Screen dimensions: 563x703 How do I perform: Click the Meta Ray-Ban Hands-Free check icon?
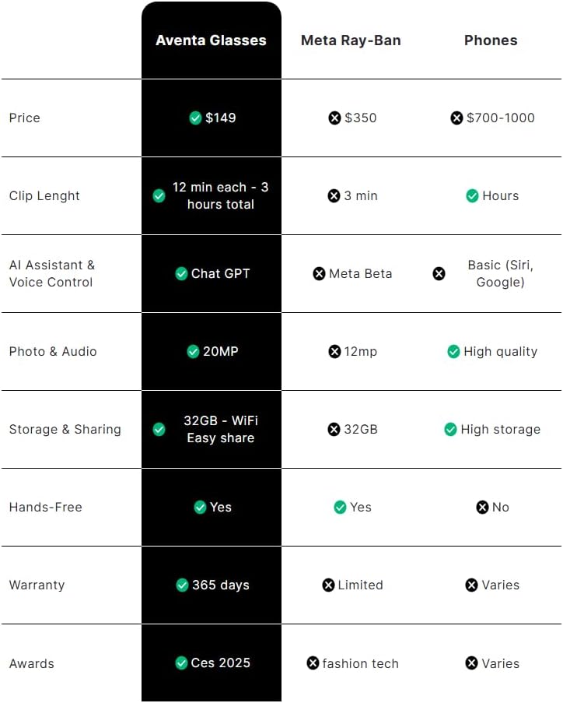click(340, 508)
